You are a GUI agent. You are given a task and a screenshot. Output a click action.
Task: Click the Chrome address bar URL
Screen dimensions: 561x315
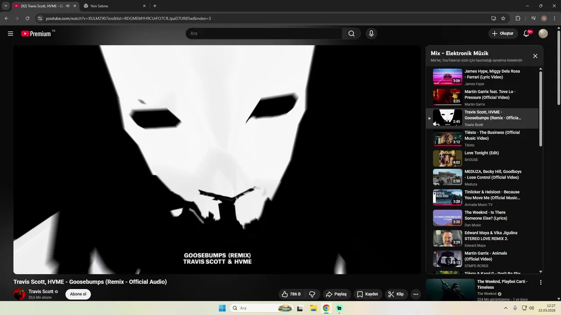[x=128, y=18]
